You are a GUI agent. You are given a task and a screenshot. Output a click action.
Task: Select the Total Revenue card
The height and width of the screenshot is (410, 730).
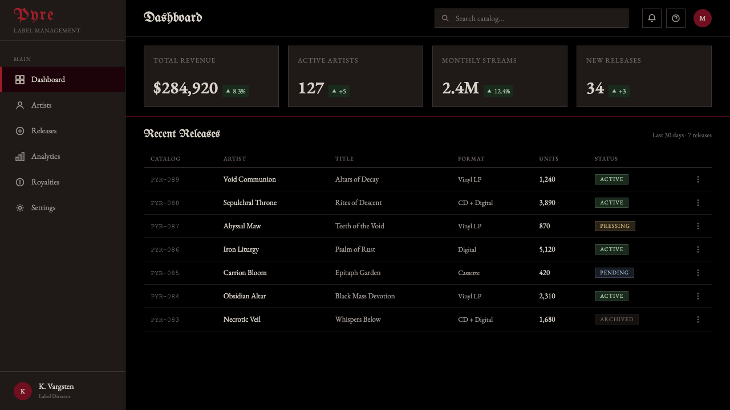point(211,76)
